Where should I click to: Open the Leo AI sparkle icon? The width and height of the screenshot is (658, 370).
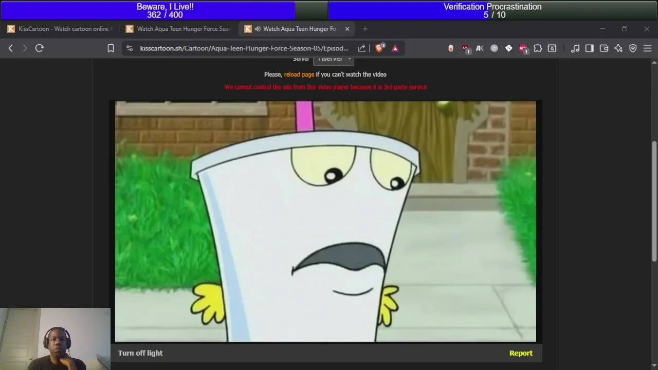618,48
